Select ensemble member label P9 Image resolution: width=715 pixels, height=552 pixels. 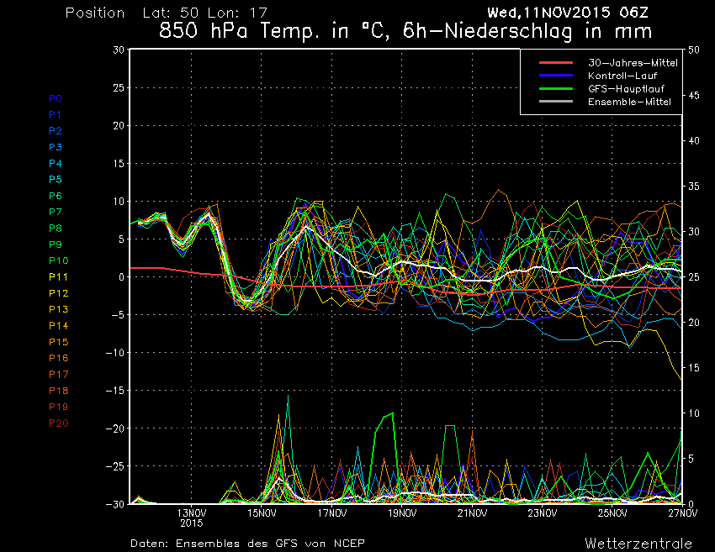(x=56, y=244)
